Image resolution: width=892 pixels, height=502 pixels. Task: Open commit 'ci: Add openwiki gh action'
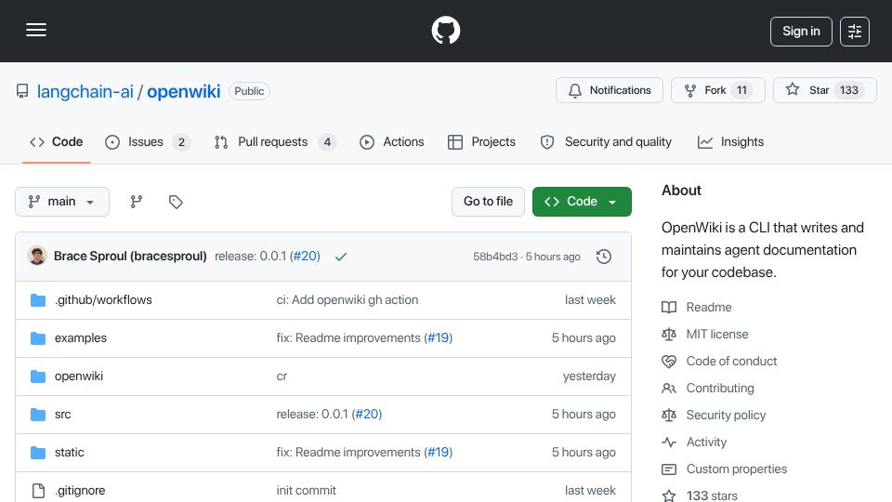coord(347,300)
